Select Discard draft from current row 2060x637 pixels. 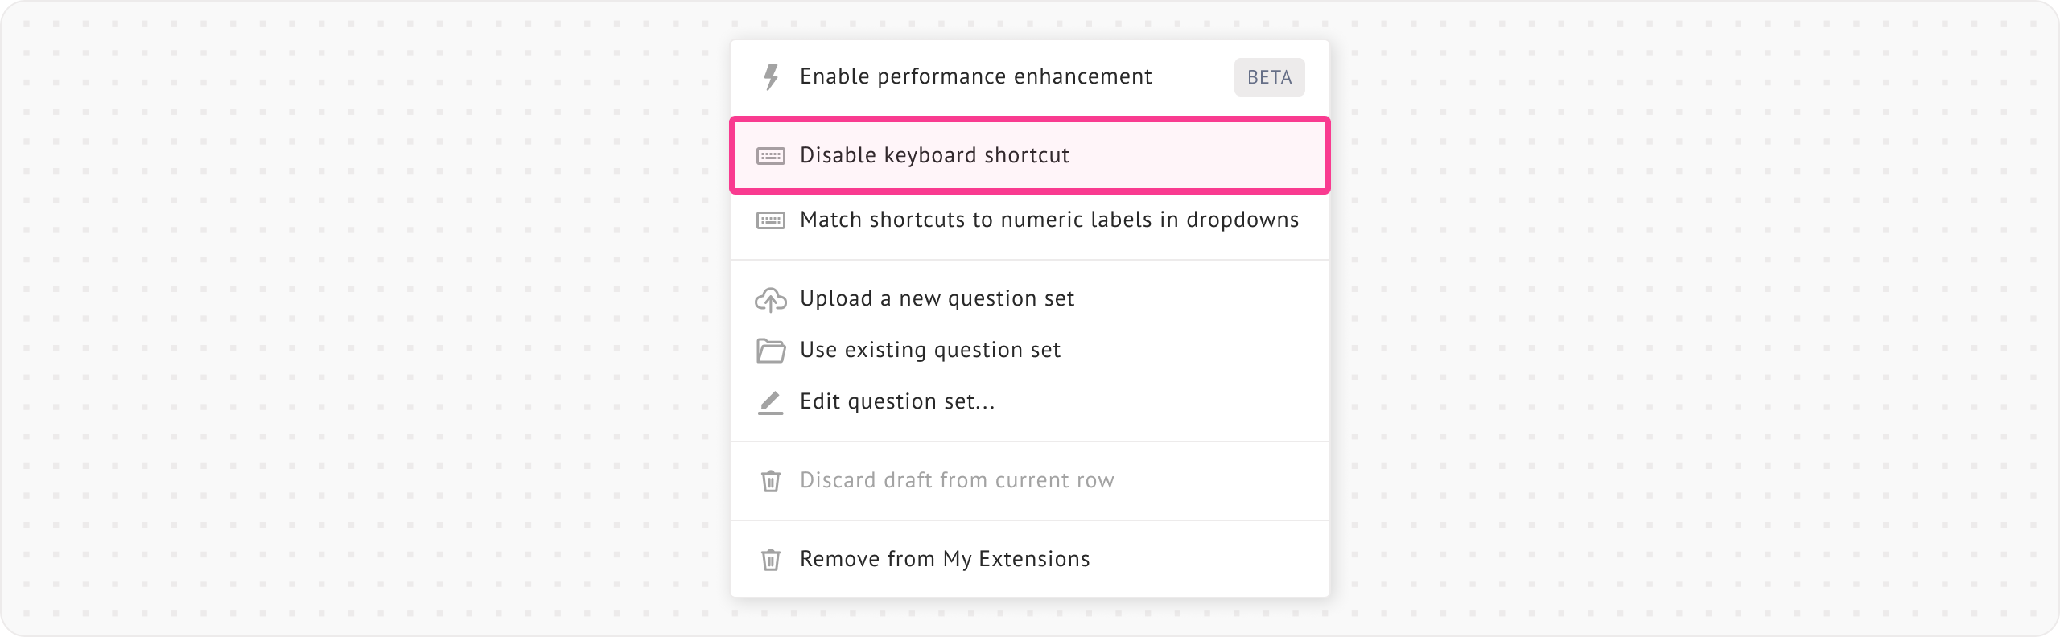[x=957, y=480]
